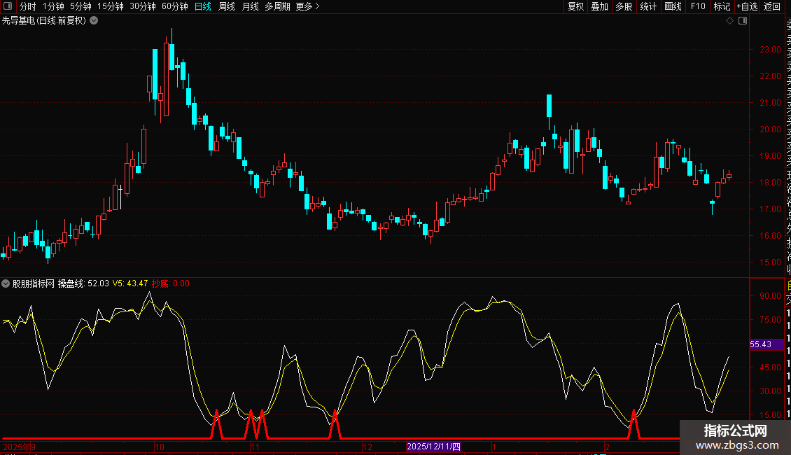This screenshot has width=791, height=455.
Task: Click the 返回 back button
Action: [772, 6]
